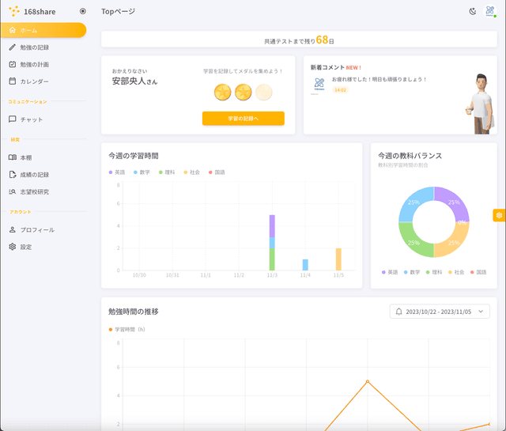Toggle 数学 in weekly study time legend

pyautogui.click(x=142, y=172)
